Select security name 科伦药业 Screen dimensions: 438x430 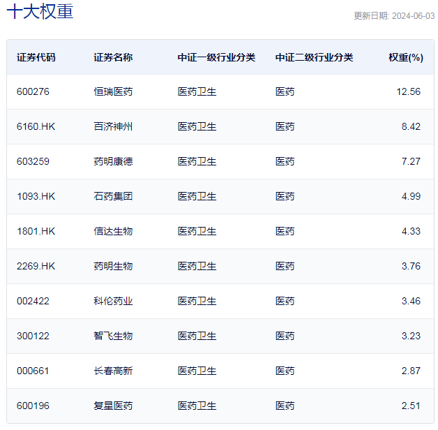[x=113, y=302]
